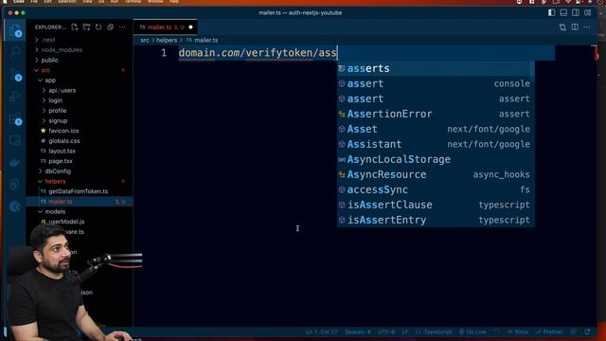This screenshot has width=606, height=341.
Task: Choose 'accessSync' suggestion from fs
Action: pos(436,189)
